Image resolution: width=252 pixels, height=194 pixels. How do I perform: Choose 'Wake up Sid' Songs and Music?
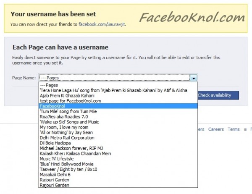(118, 122)
